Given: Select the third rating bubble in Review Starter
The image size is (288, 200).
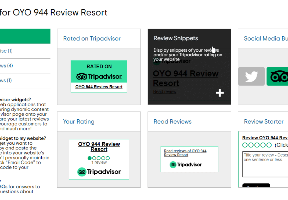Looking at the screenshot, I should [x=257, y=145].
